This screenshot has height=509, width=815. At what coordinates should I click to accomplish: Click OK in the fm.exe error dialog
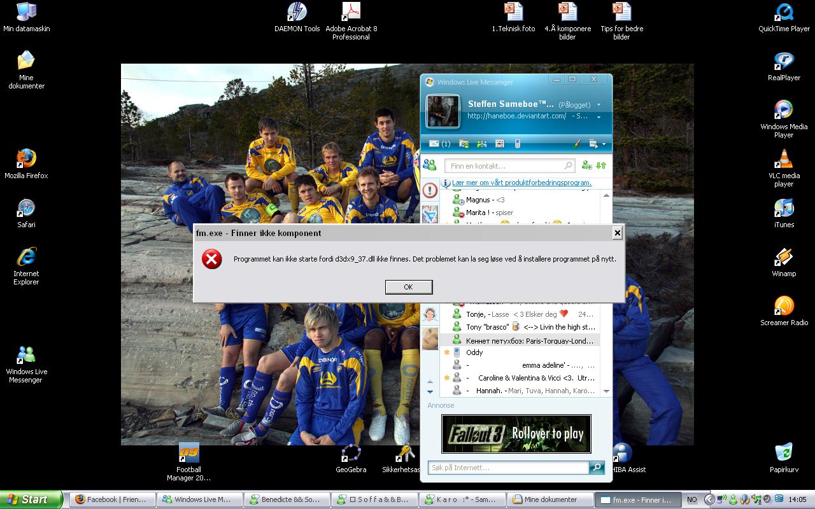tap(409, 287)
